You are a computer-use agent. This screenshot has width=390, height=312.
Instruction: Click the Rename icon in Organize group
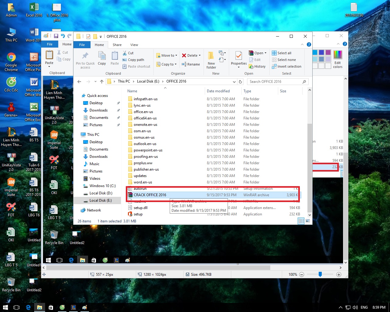pos(184,64)
